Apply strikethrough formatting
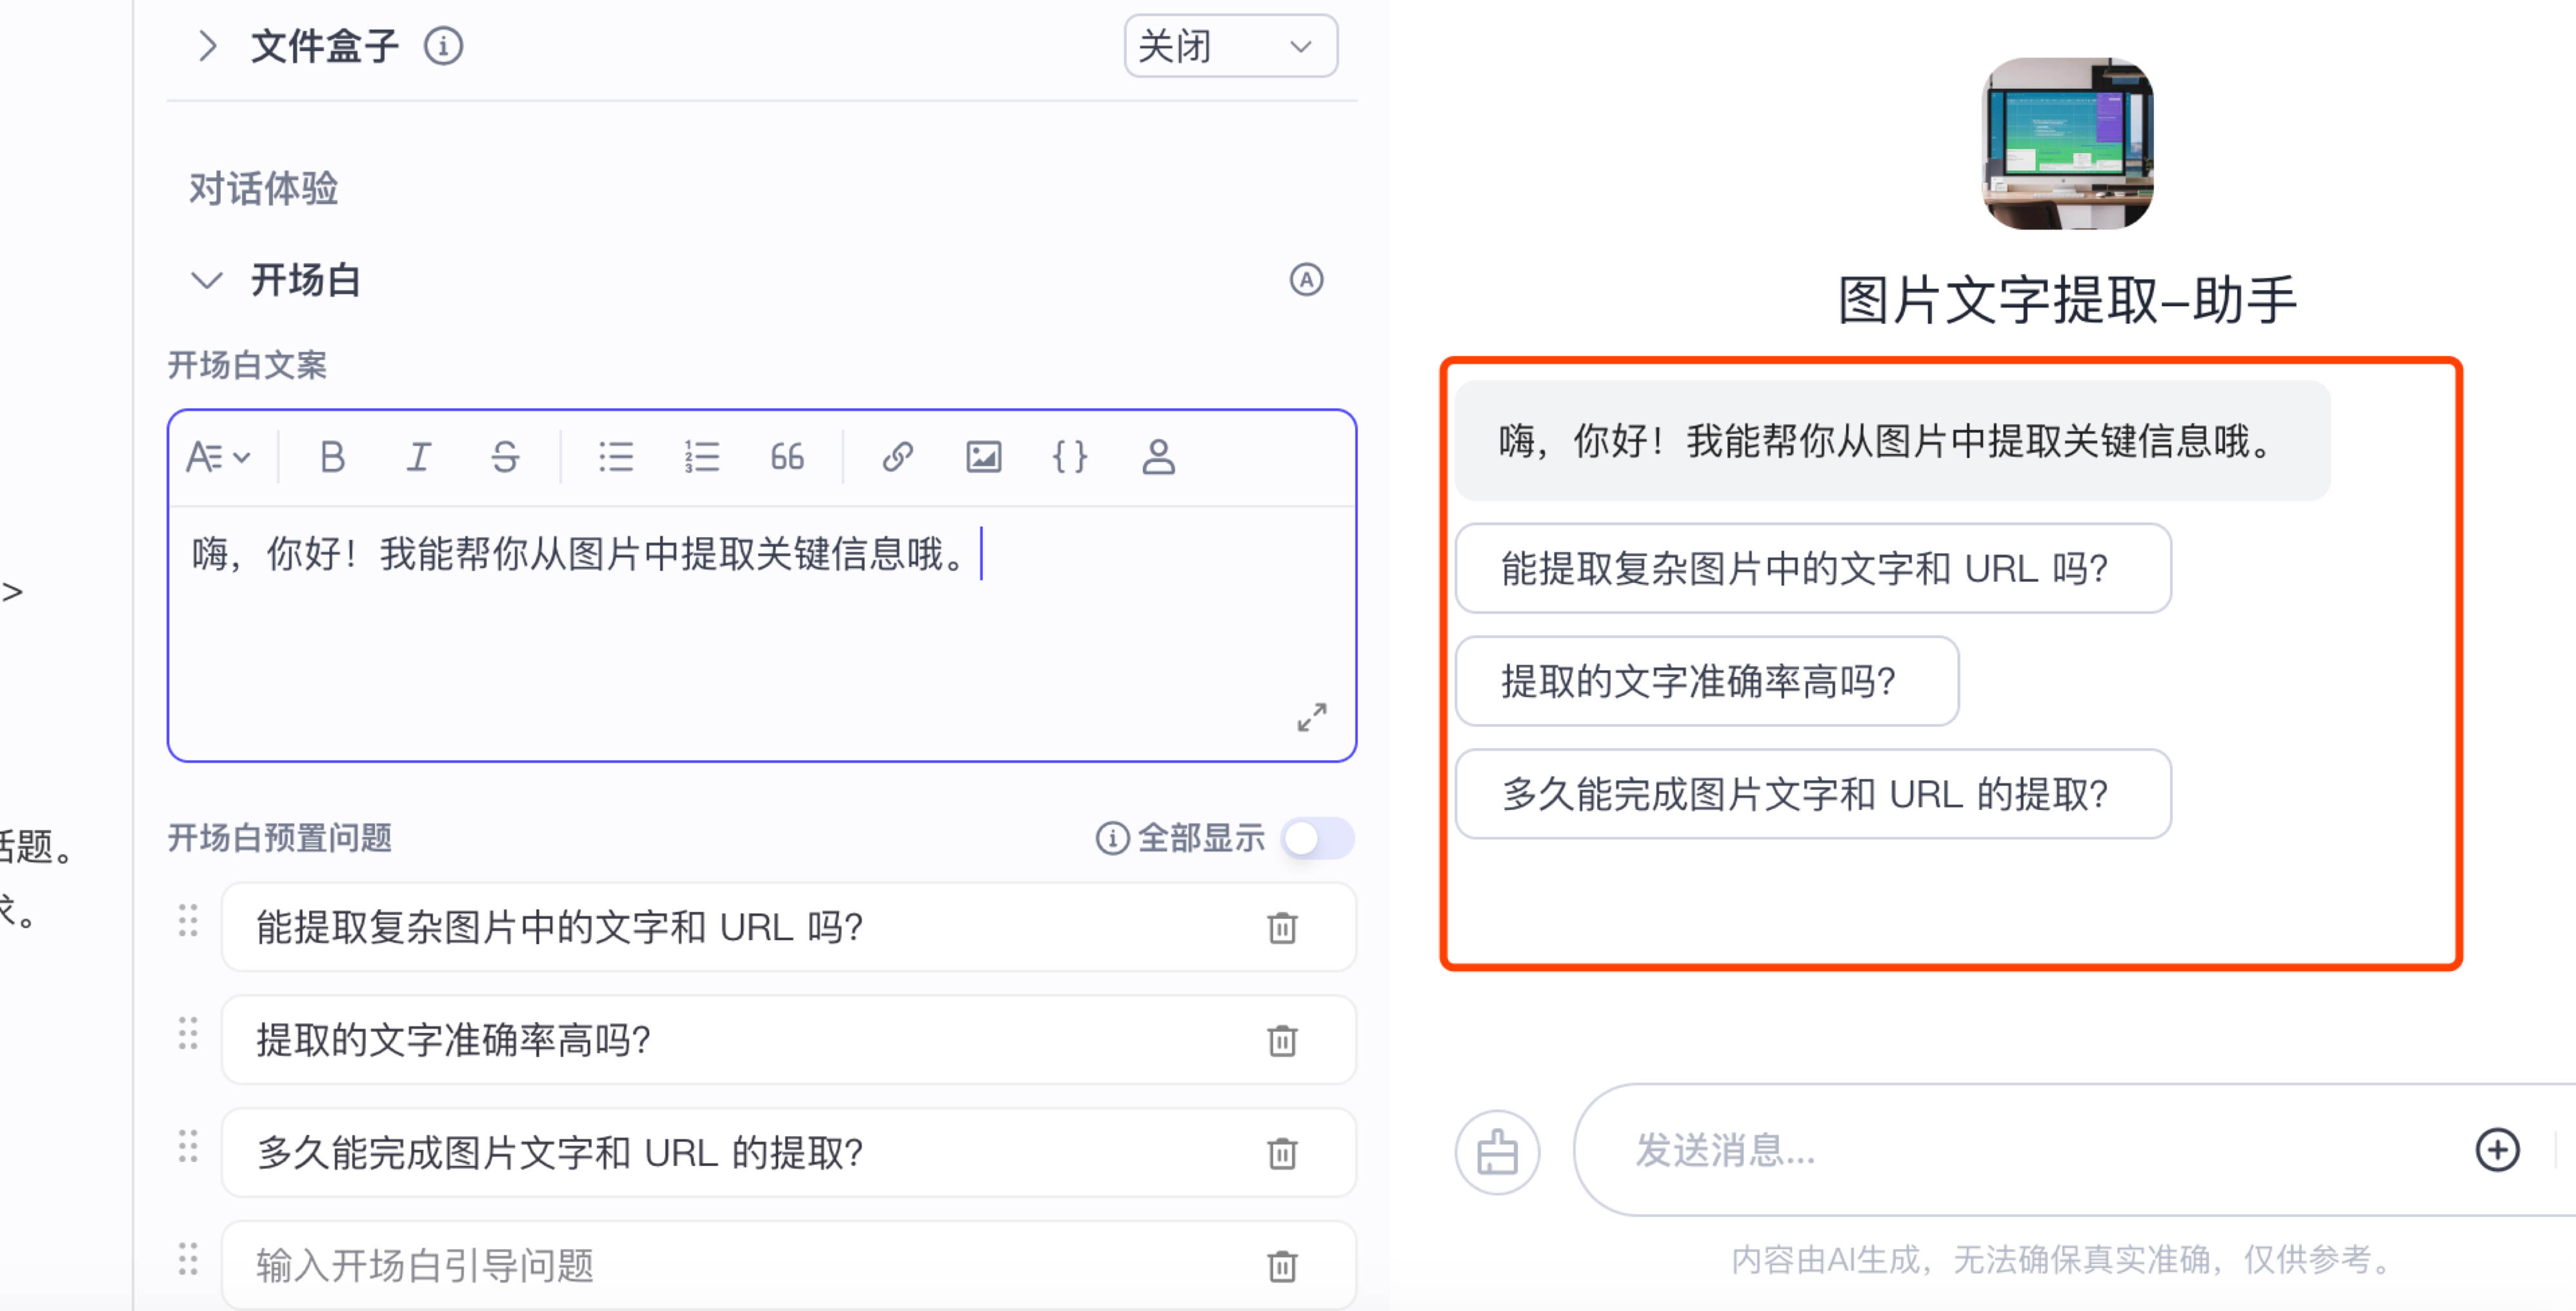This screenshot has height=1311, width=2576. (x=505, y=457)
